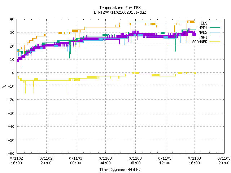Click the y-axis tick label 30
This screenshot has height=173, width=231.
click(12, 32)
